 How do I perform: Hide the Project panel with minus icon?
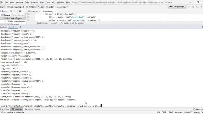pos(24,11)
